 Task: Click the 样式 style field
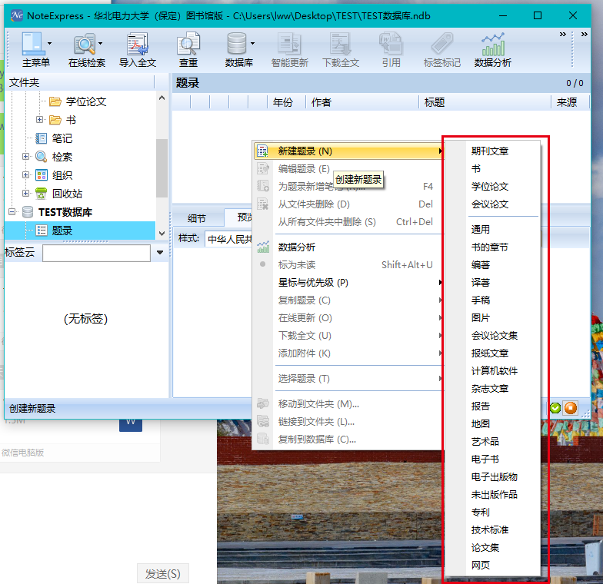pyautogui.click(x=229, y=239)
